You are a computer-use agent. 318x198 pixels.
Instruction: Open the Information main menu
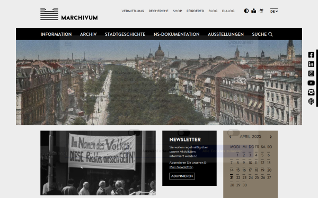(x=56, y=34)
